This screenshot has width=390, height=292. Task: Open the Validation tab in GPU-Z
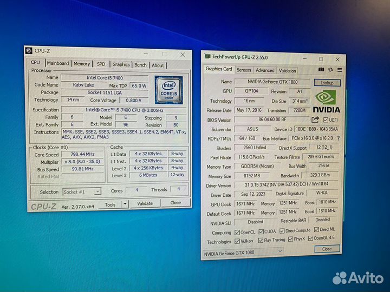[287, 70]
